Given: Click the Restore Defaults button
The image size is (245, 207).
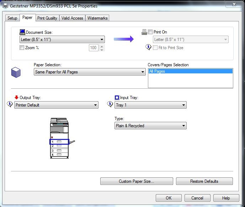Looking at the screenshot, I should (204, 181).
